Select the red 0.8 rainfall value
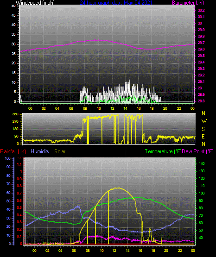This screenshot has width=216, height=257. (x=19, y=186)
